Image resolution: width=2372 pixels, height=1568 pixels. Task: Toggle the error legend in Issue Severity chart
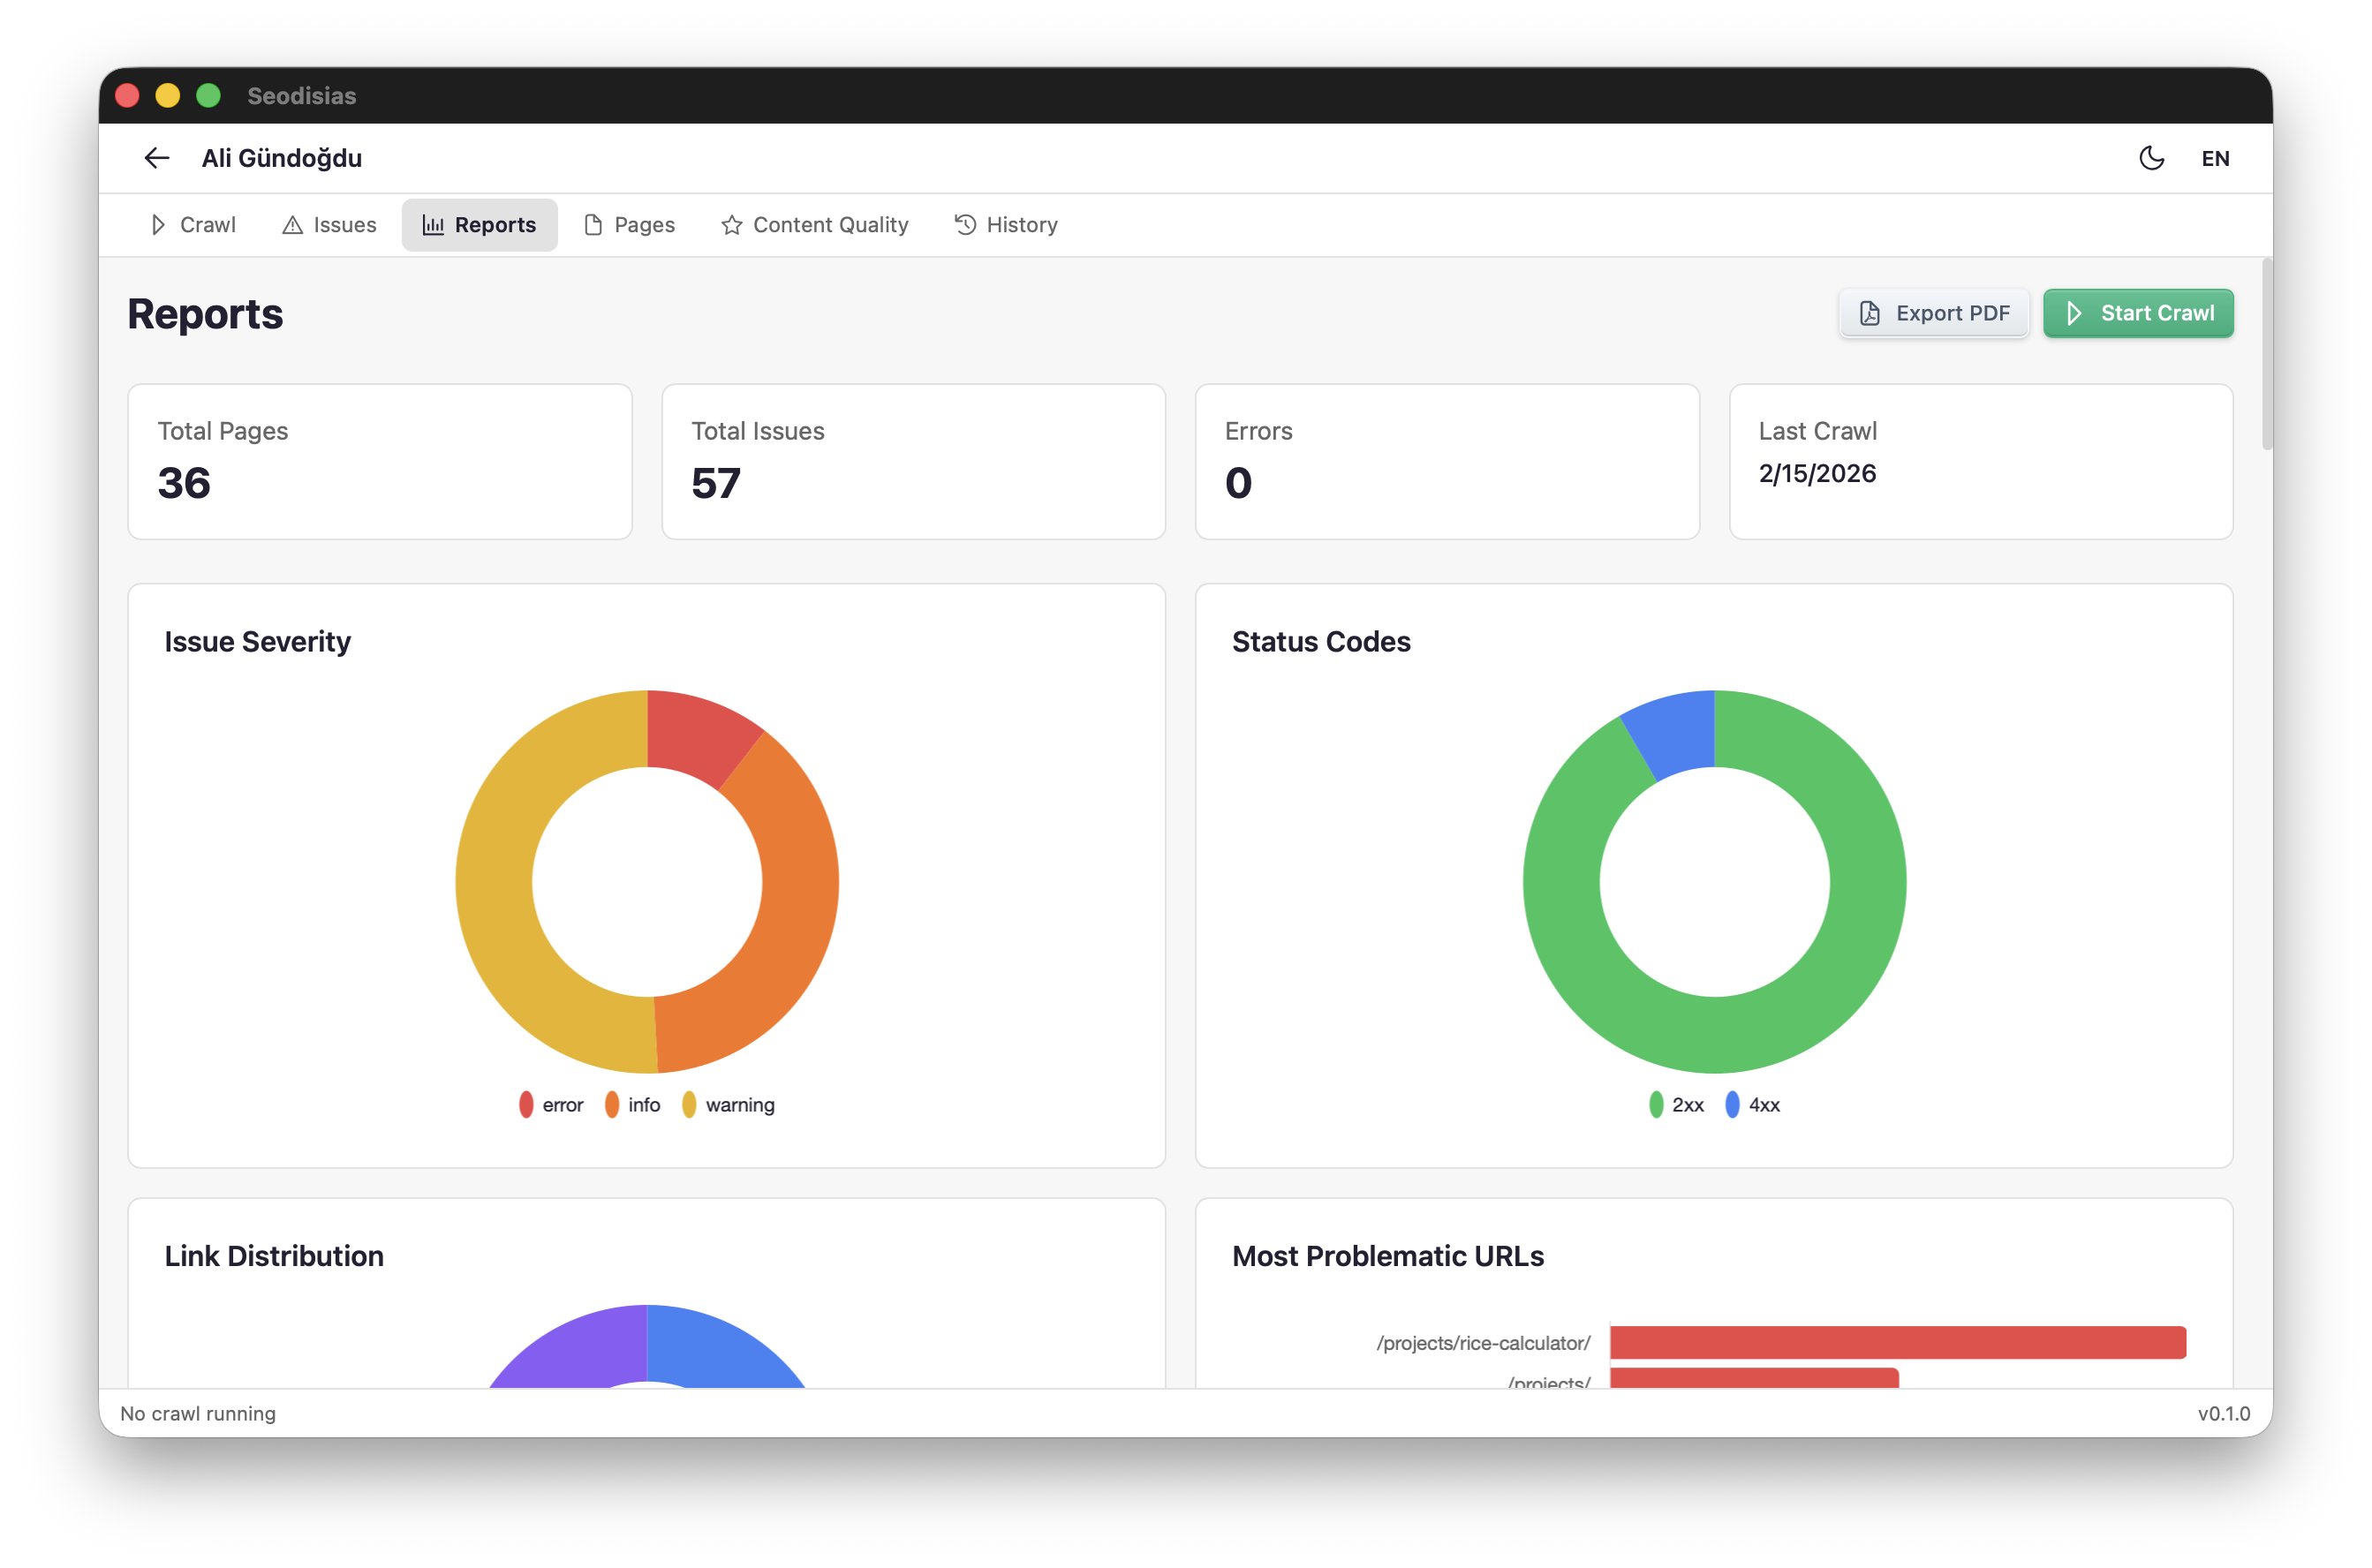(x=550, y=1104)
